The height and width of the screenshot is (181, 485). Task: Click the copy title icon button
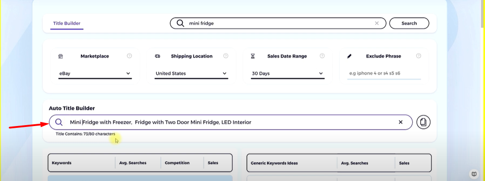coord(423,122)
